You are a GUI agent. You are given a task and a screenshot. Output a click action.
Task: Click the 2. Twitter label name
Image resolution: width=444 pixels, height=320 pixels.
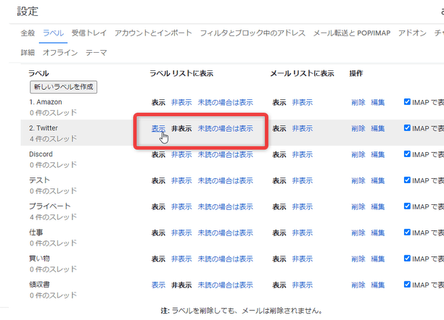[x=44, y=128]
